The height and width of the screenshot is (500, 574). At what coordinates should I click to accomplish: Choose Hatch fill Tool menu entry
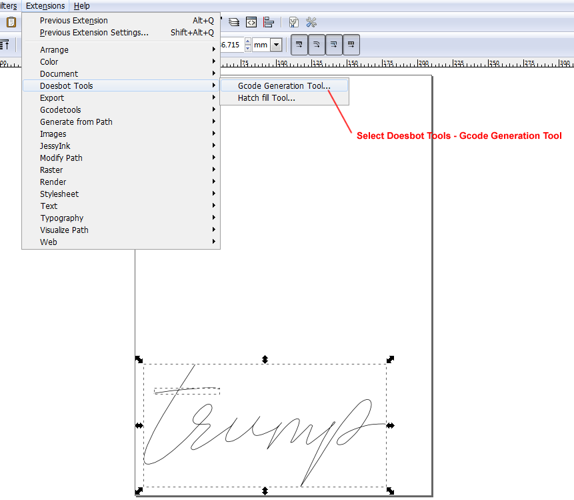tap(266, 98)
